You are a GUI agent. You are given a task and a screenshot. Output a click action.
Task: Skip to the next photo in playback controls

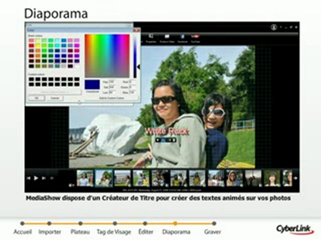[x=43, y=178]
